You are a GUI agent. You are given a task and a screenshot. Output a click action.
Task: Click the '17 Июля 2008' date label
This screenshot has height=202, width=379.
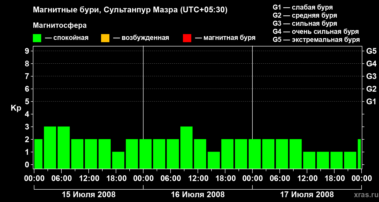click(307, 194)
